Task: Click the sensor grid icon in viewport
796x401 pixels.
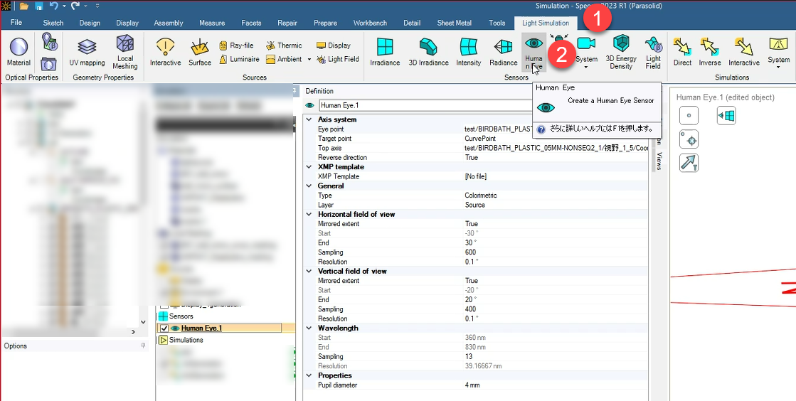Action: (x=726, y=115)
